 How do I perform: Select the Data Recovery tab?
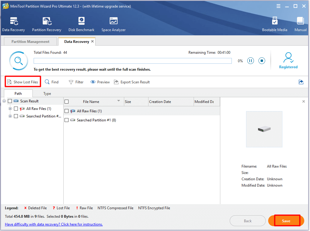pyautogui.click(x=76, y=41)
